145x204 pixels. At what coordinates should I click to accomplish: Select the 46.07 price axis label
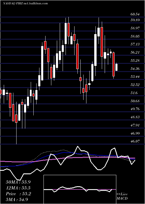(135, 141)
